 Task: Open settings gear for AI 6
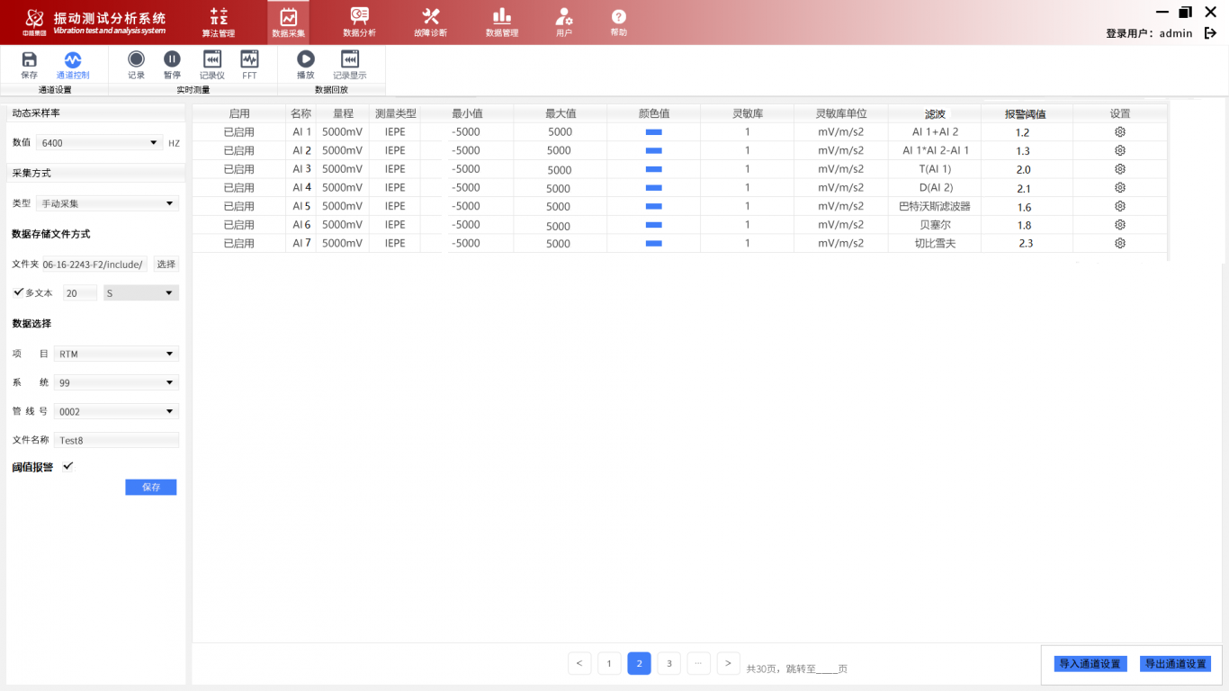click(x=1120, y=225)
